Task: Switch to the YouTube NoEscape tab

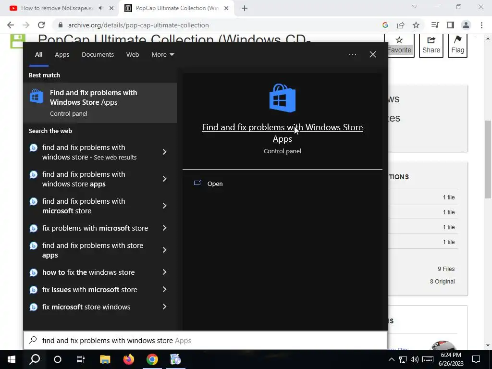Action: 57,8
